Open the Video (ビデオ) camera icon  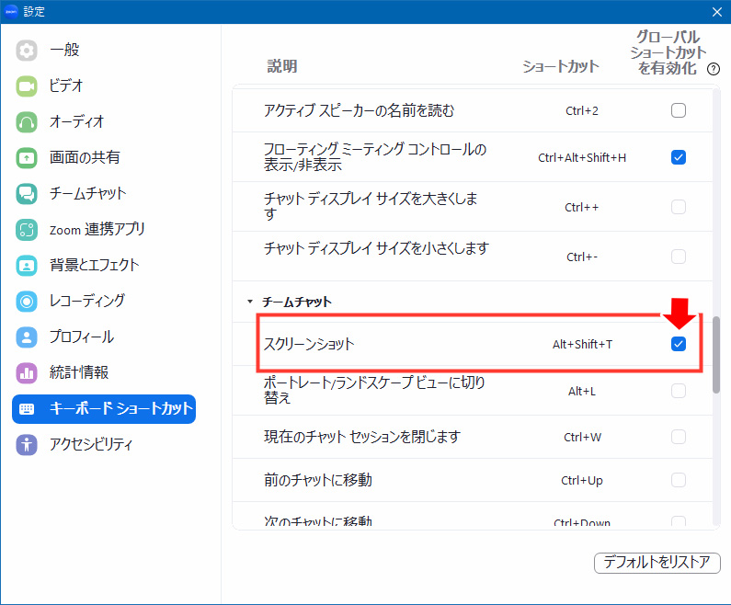(x=27, y=86)
